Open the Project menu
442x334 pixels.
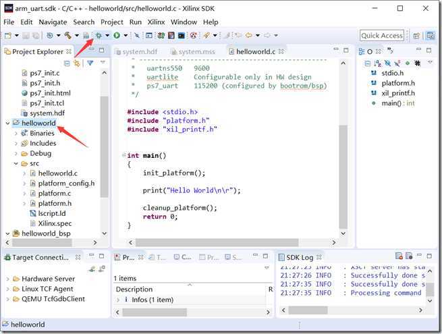(112, 22)
